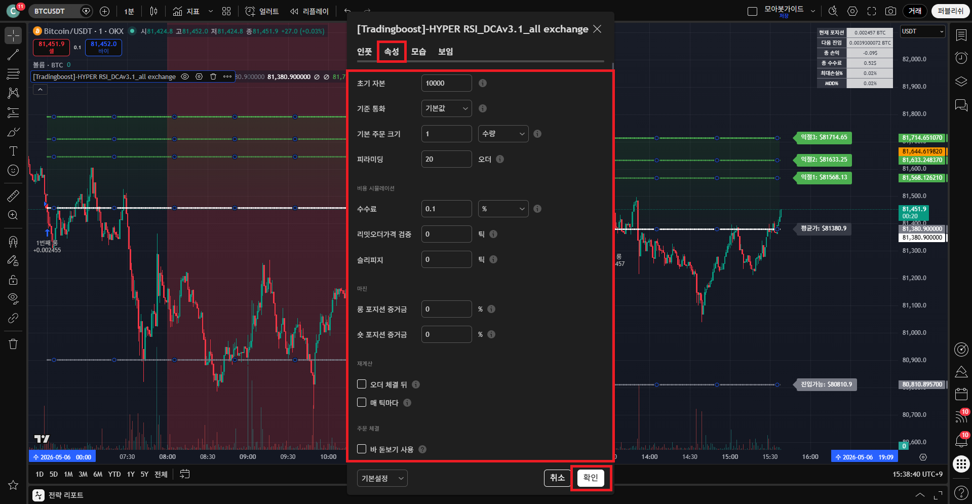The height and width of the screenshot is (504, 972).
Task: Select the 1분 timeframe button
Action: [129, 11]
